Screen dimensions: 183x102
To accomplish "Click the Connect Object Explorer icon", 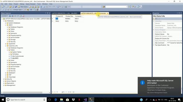I will point(10,16).
